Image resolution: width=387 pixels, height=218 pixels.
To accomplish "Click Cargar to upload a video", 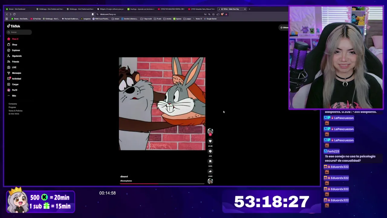I will pos(13,84).
